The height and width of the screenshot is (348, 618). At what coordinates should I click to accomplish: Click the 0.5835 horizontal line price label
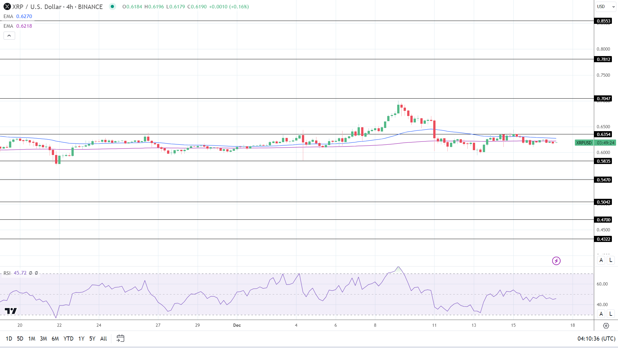click(x=604, y=161)
